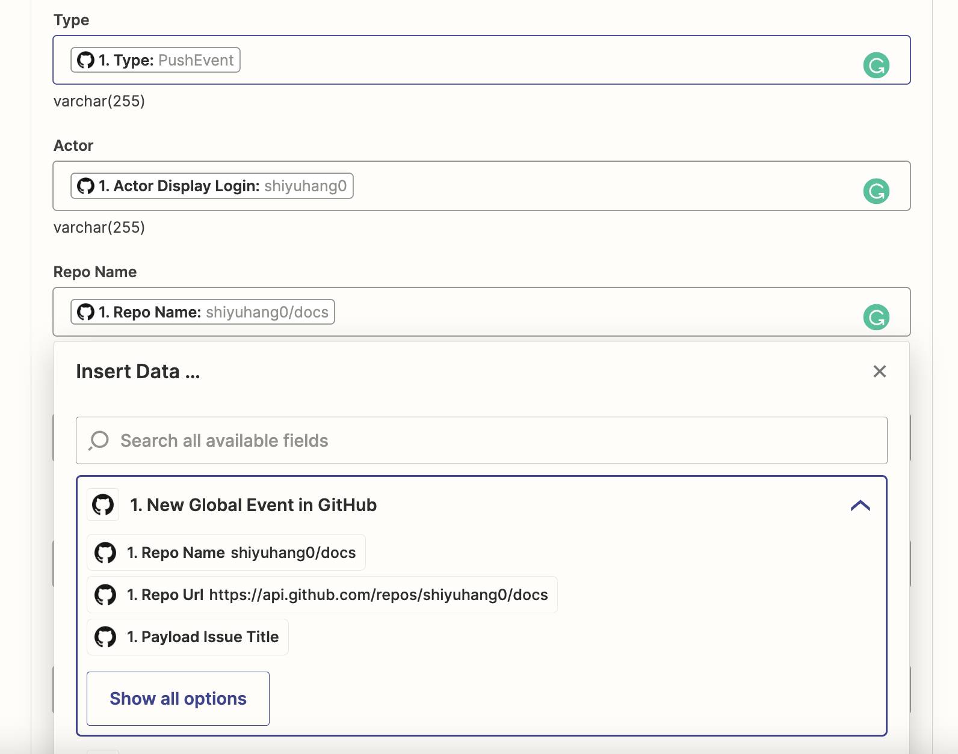Collapse New Global Event in GitHub section
This screenshot has height=754, width=958.
pyautogui.click(x=861, y=505)
